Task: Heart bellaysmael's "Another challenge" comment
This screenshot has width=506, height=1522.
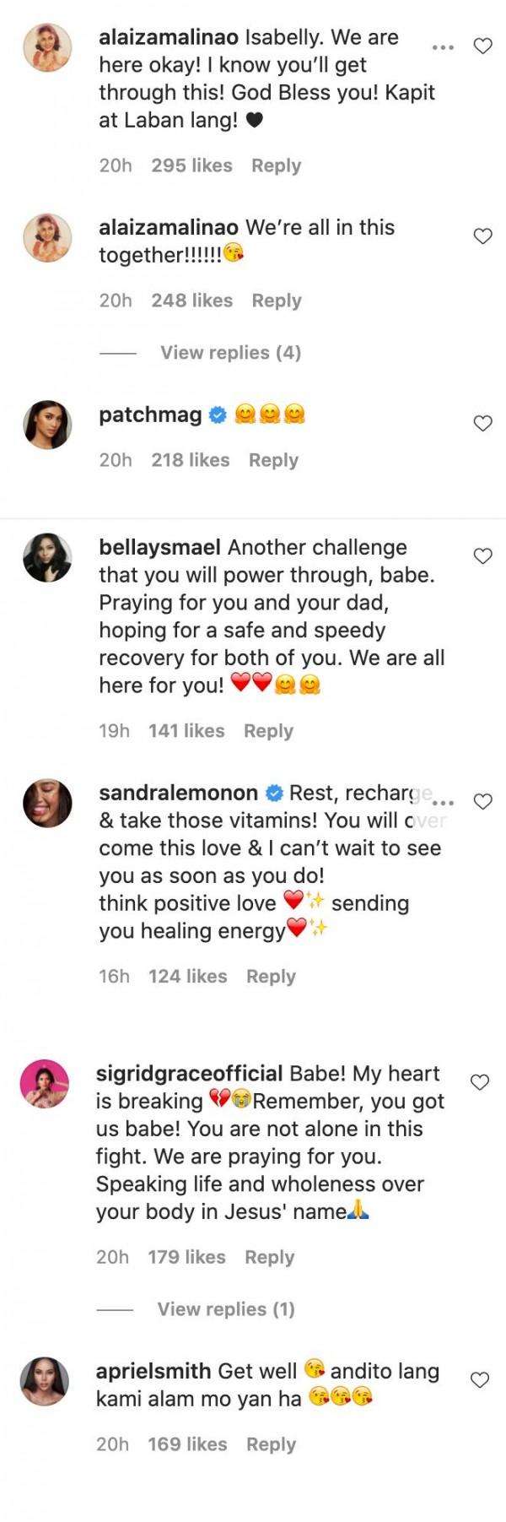Action: (x=483, y=556)
